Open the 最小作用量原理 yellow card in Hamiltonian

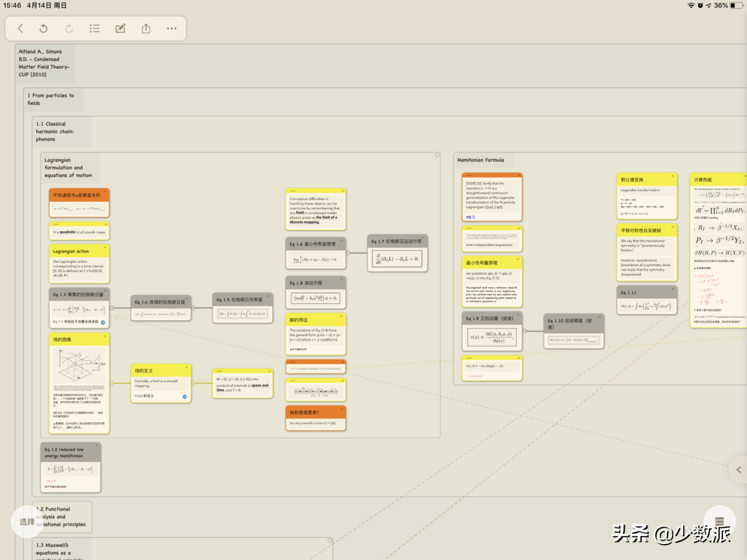[492, 282]
